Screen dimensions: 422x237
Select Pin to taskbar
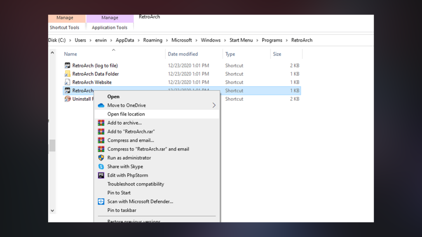[x=157, y=210]
